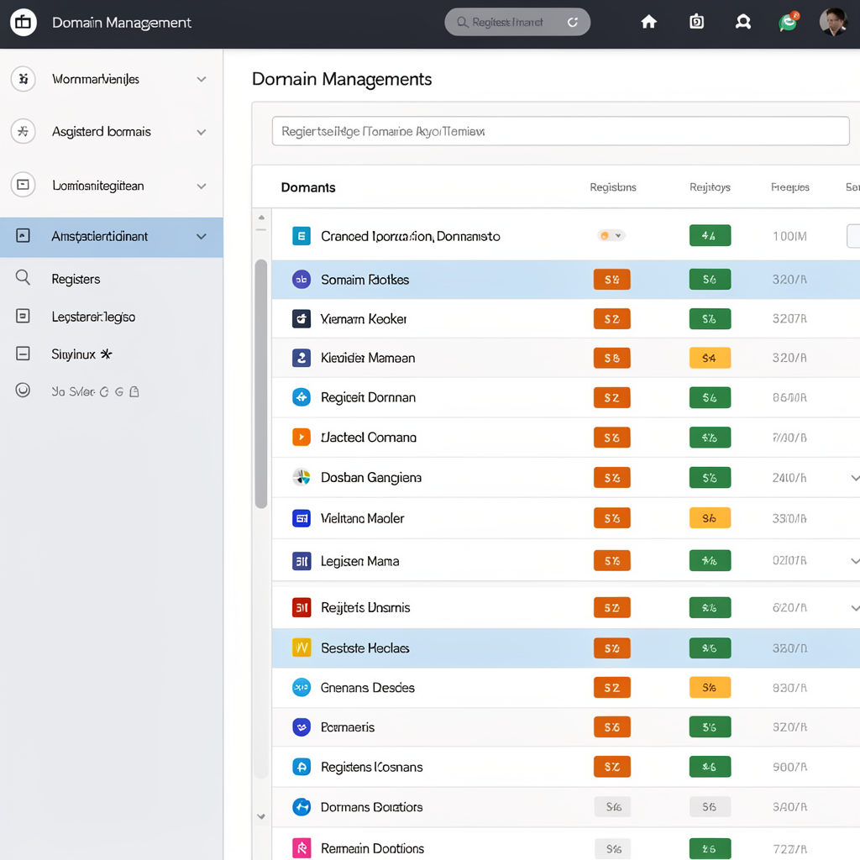Viewport: 860px width, 860px height.
Task: Select the Regiceit Dornnan row icon
Action: pos(302,397)
